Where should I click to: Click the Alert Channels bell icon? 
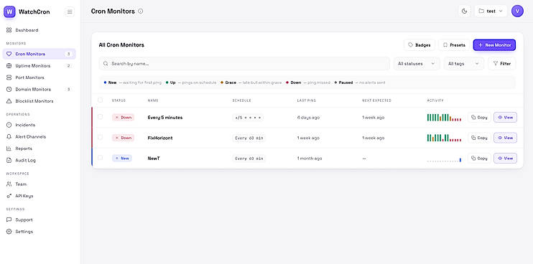click(x=9, y=137)
